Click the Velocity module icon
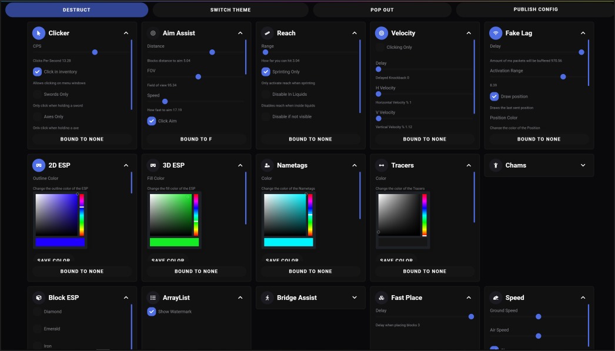This screenshot has height=351, width=615. tap(381, 34)
